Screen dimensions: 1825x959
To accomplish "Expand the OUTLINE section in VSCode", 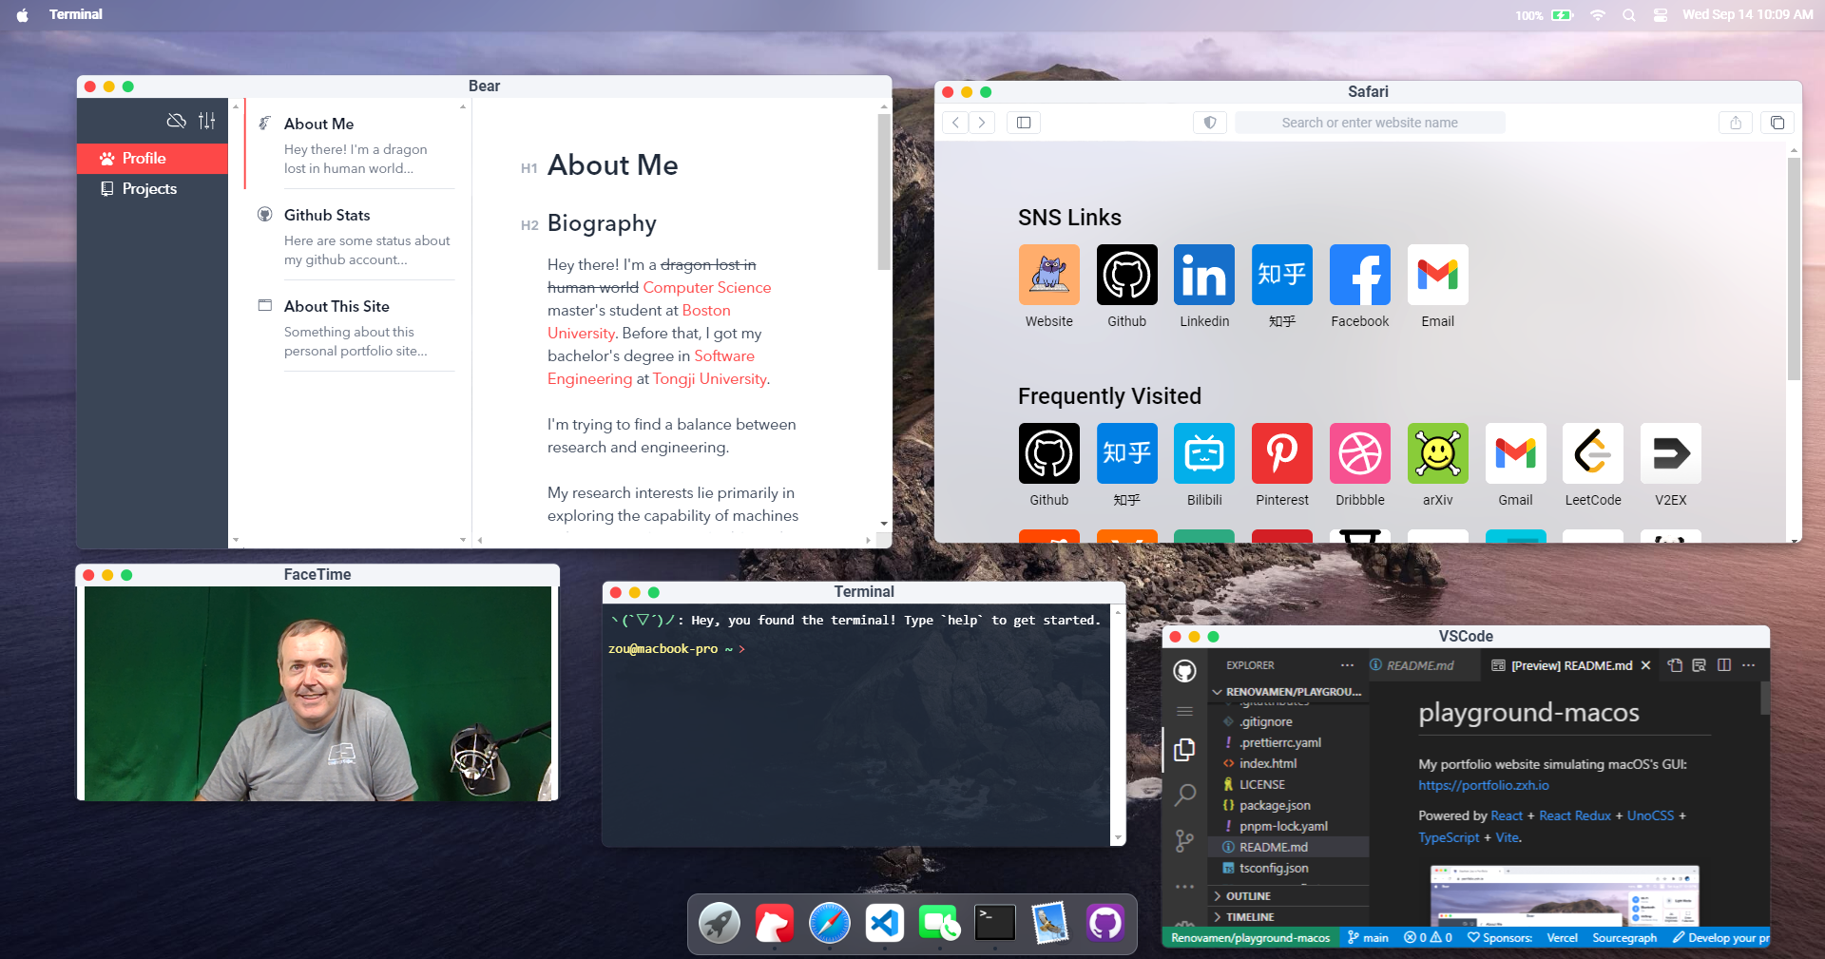I will click(x=1289, y=896).
